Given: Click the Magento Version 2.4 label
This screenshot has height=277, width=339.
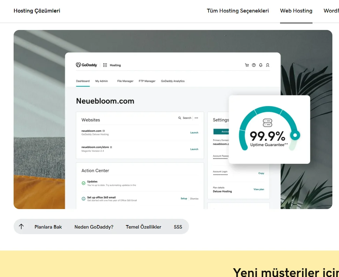Looking at the screenshot, I should [92, 151].
